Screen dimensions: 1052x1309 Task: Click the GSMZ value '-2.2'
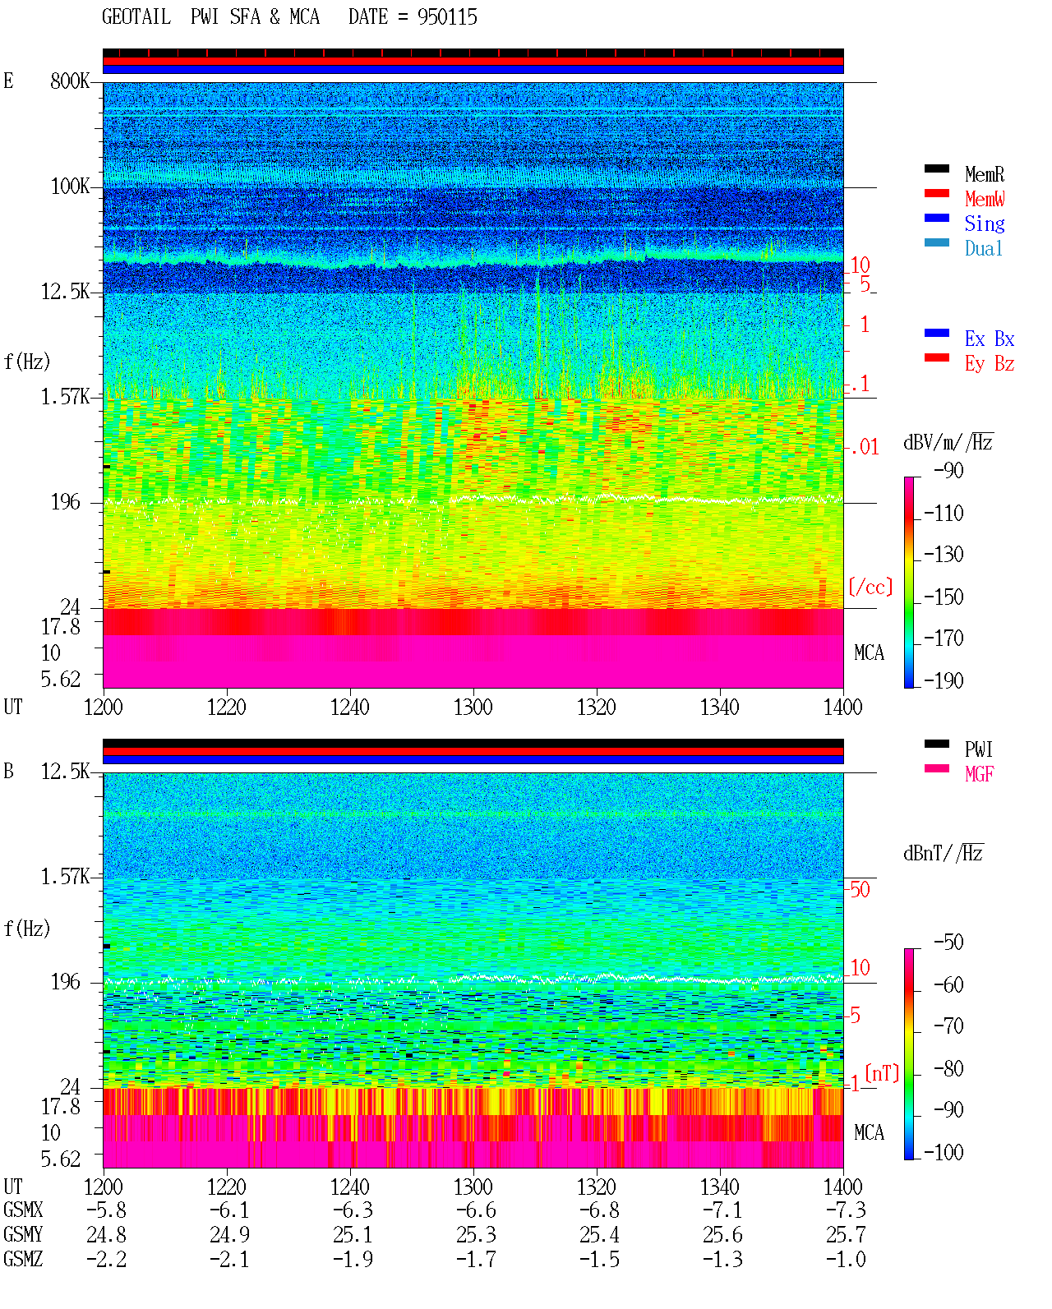click(x=106, y=1260)
